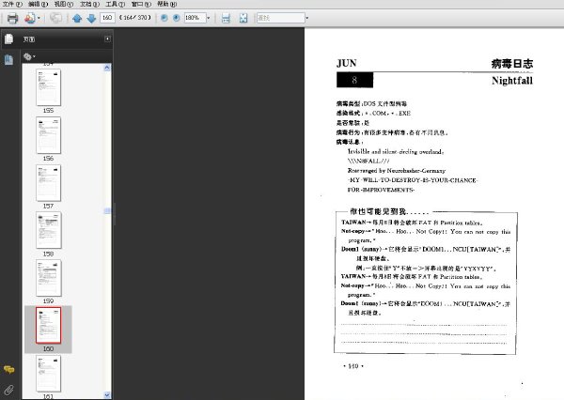Click the grayed collaborate icon in toolbar
Viewport: 564px width, 400px height.
55,18
